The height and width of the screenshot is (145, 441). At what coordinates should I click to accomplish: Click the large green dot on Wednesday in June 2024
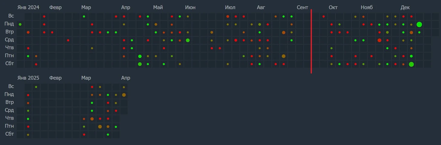[x=188, y=40]
